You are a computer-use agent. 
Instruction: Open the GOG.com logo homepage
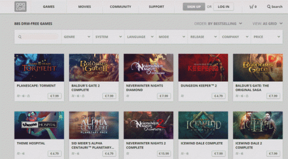(x=20, y=7)
